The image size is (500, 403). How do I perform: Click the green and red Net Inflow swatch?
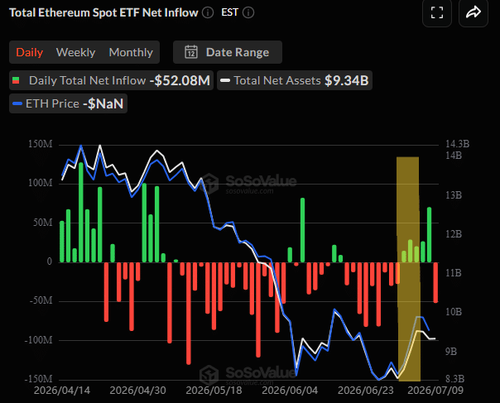pyautogui.click(x=16, y=80)
